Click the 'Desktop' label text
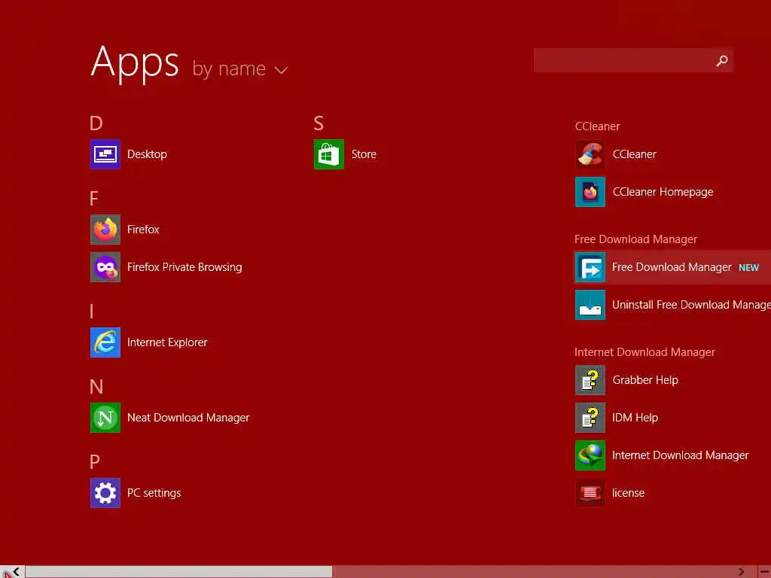 pyautogui.click(x=147, y=154)
